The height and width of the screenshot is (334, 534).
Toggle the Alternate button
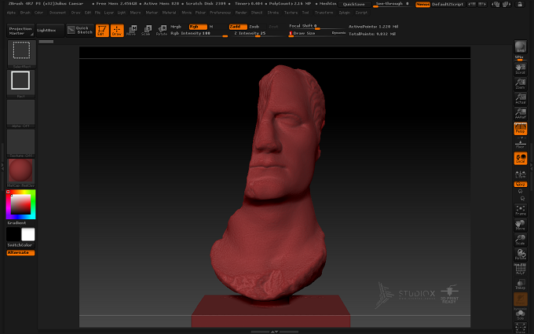pyautogui.click(x=20, y=252)
